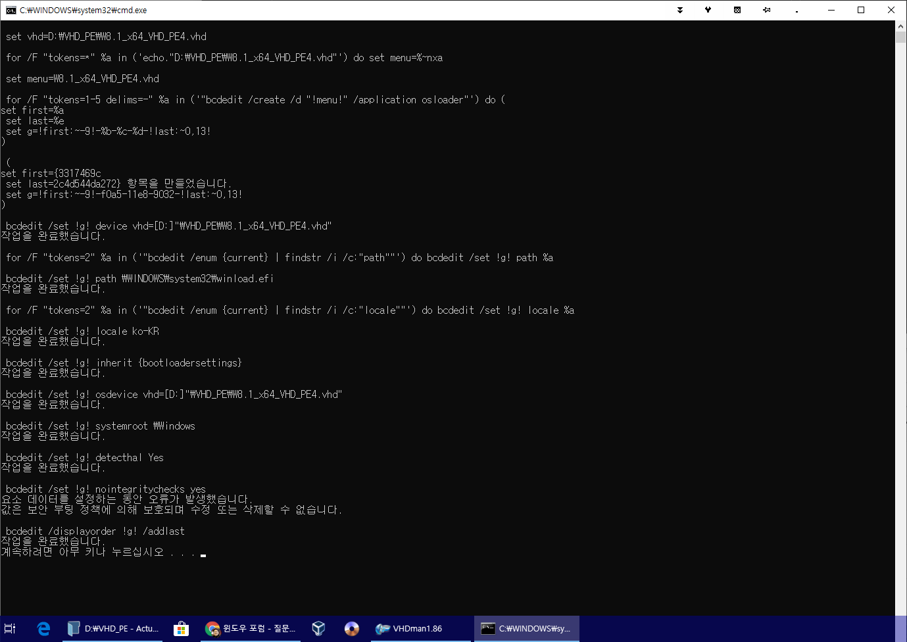Click the wrench tool icon in title bar
This screenshot has height=642, width=907.
708,10
